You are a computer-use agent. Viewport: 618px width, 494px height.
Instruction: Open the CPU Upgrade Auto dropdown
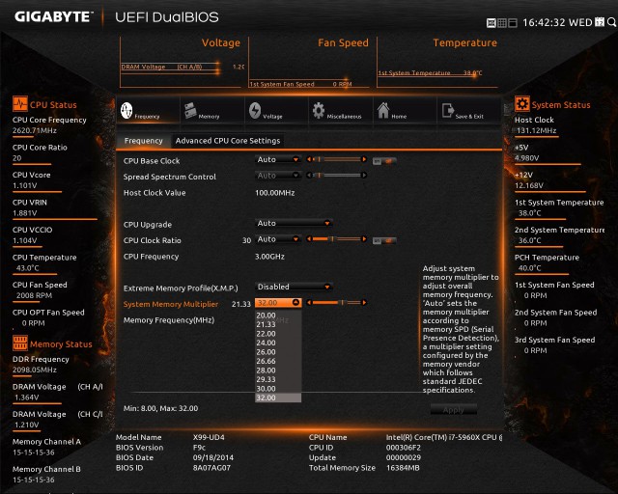pos(294,224)
